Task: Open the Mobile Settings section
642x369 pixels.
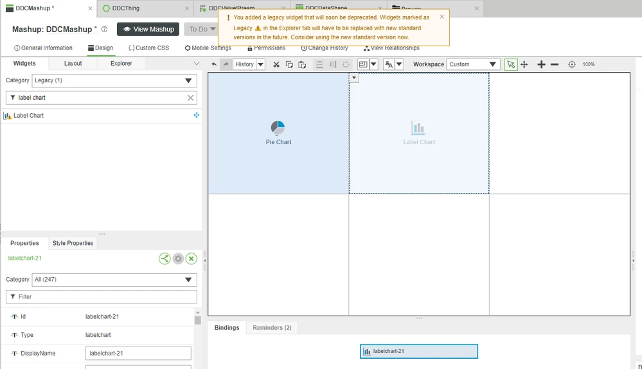Action: (x=208, y=48)
